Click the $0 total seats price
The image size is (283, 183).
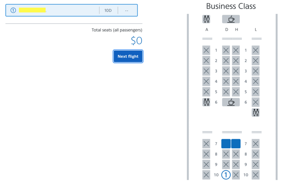(x=137, y=41)
